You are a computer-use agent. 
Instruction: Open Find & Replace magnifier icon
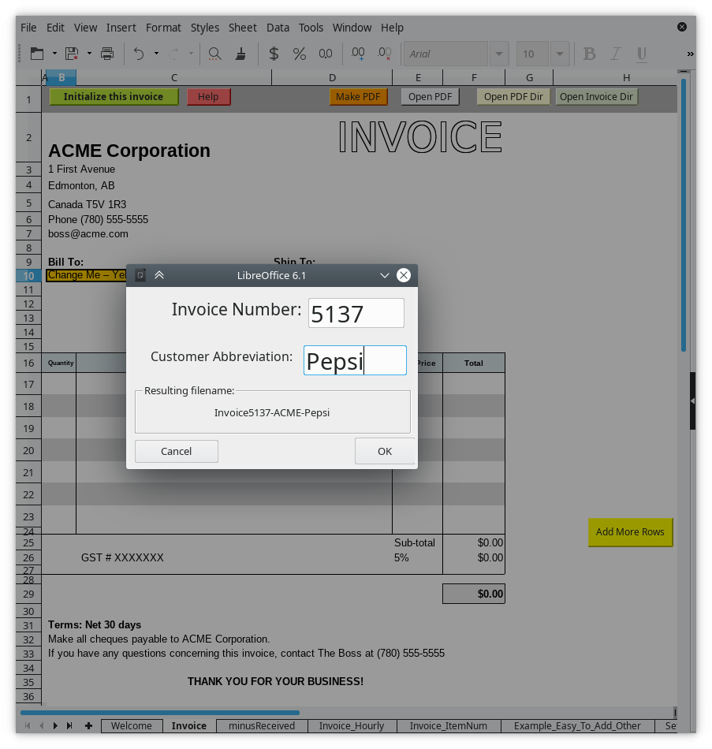click(x=215, y=54)
